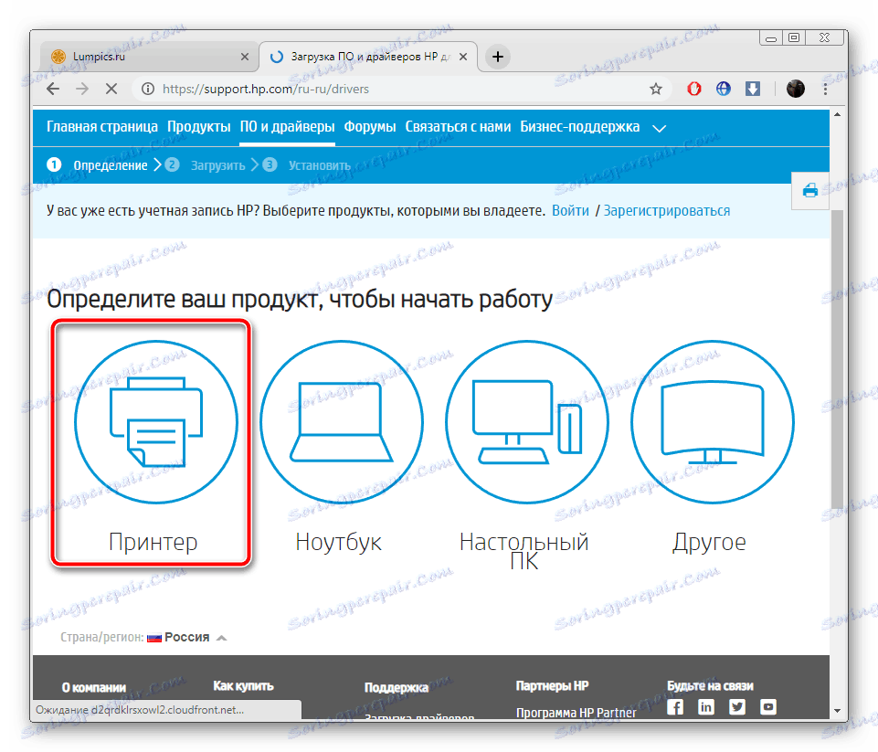Open HP Facebook page icon

point(675,707)
